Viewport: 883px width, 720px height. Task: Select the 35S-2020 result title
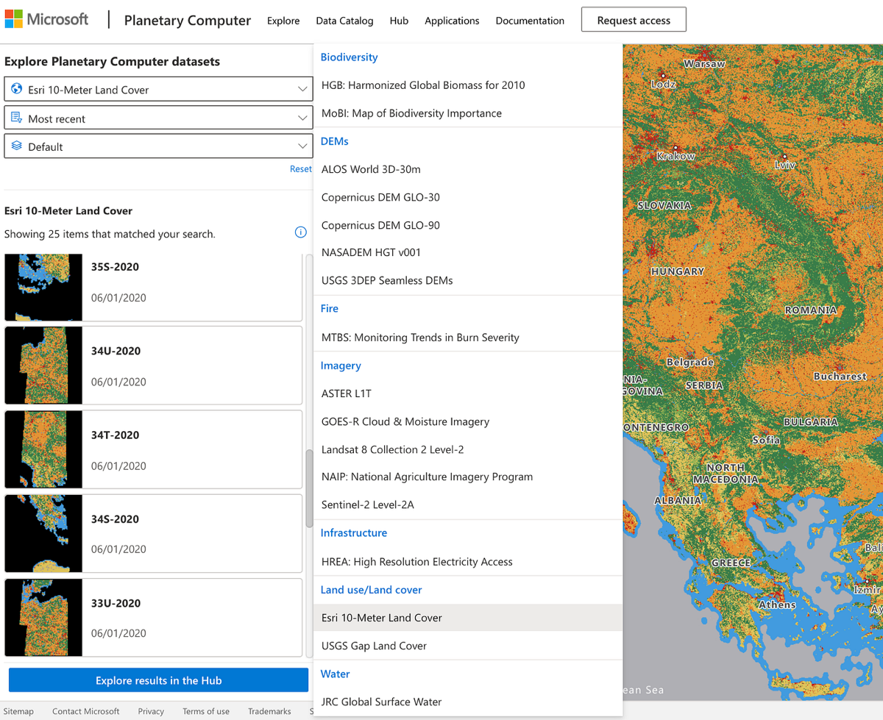pos(115,267)
